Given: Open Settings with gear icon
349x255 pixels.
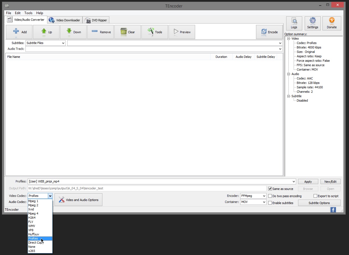Looking at the screenshot, I should pos(313,23).
